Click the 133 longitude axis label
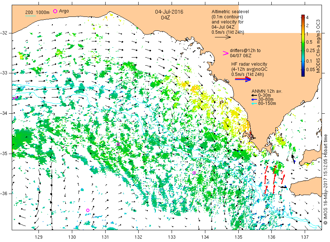 (172, 236)
